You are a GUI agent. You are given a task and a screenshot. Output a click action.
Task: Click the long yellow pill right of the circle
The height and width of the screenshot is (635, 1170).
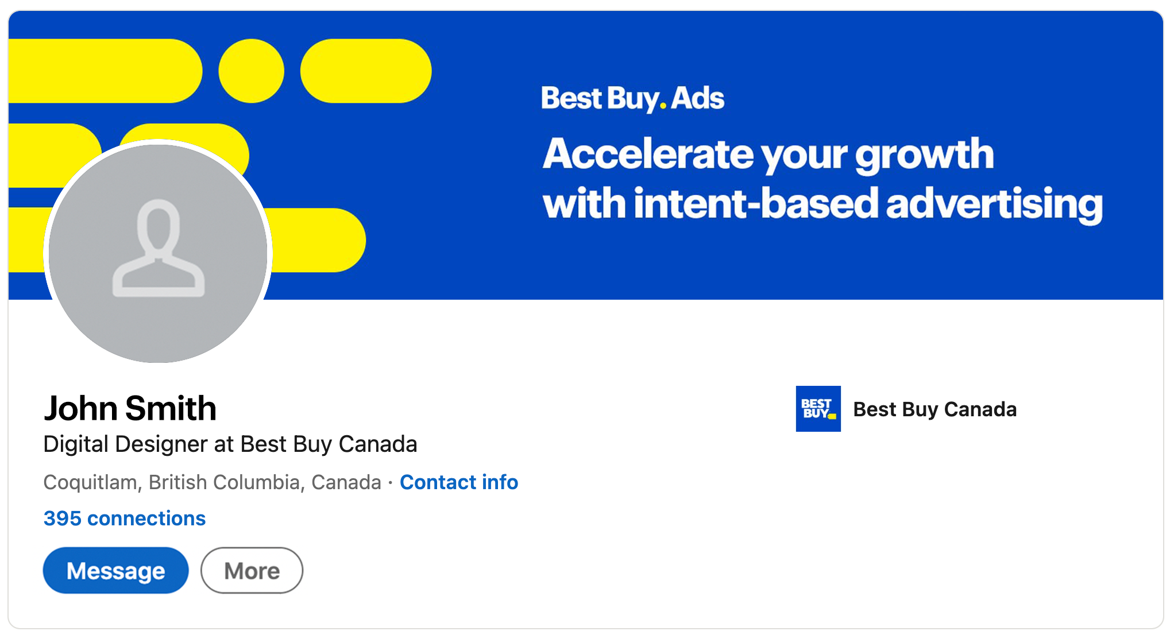pos(366,71)
